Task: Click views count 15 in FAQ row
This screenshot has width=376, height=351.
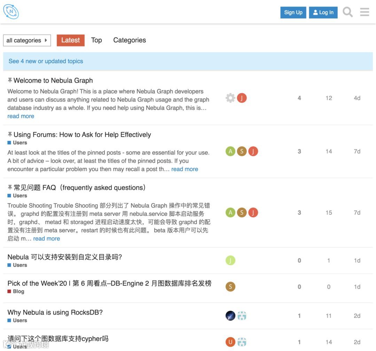Action: click(329, 212)
